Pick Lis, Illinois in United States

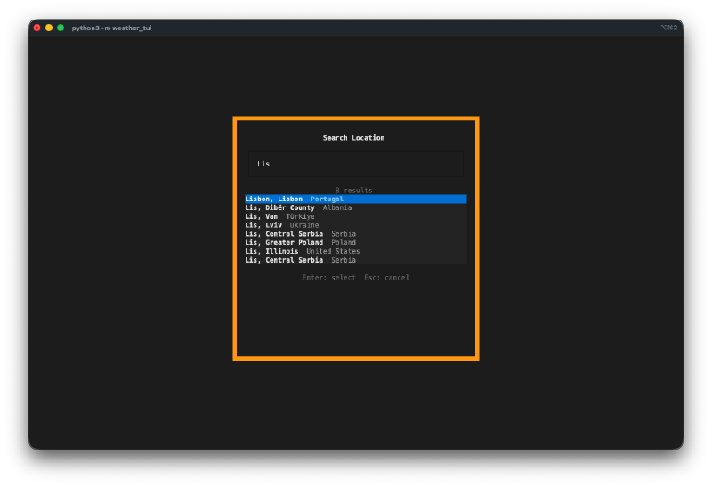(302, 251)
